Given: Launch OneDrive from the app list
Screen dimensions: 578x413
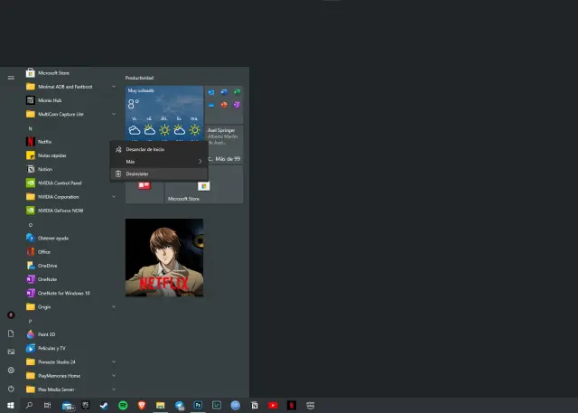Looking at the screenshot, I should click(47, 266).
